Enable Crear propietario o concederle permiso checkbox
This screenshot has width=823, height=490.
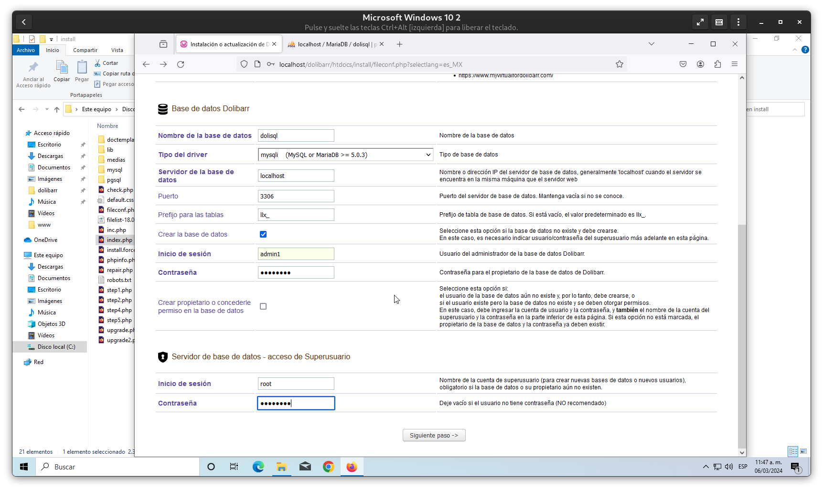[263, 306]
